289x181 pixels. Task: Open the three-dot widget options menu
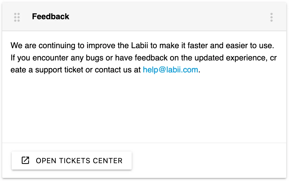point(271,17)
